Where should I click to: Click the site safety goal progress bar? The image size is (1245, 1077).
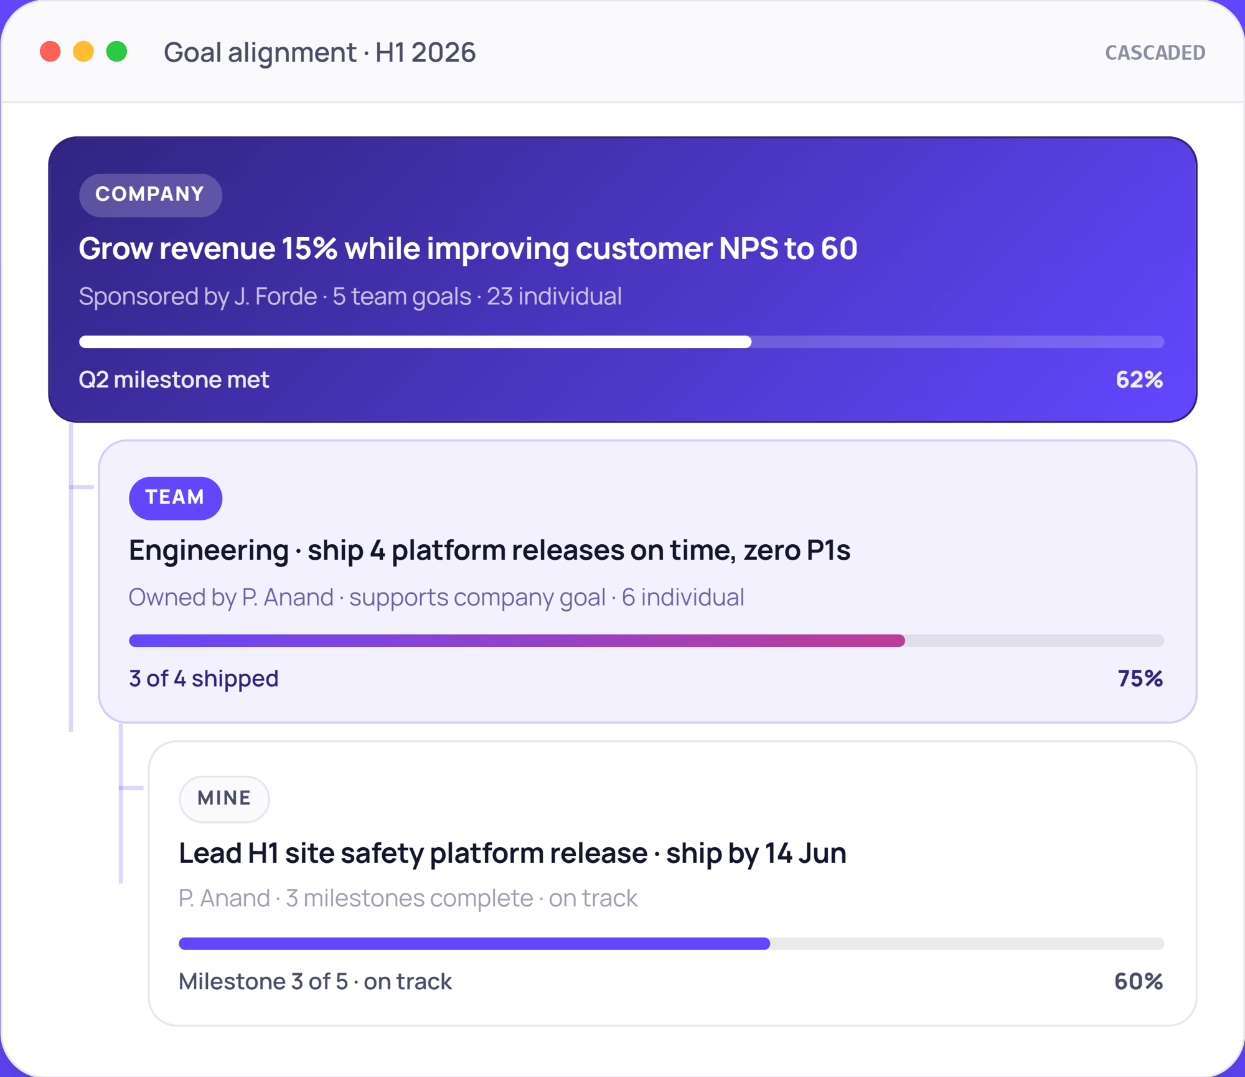pyautogui.click(x=671, y=944)
